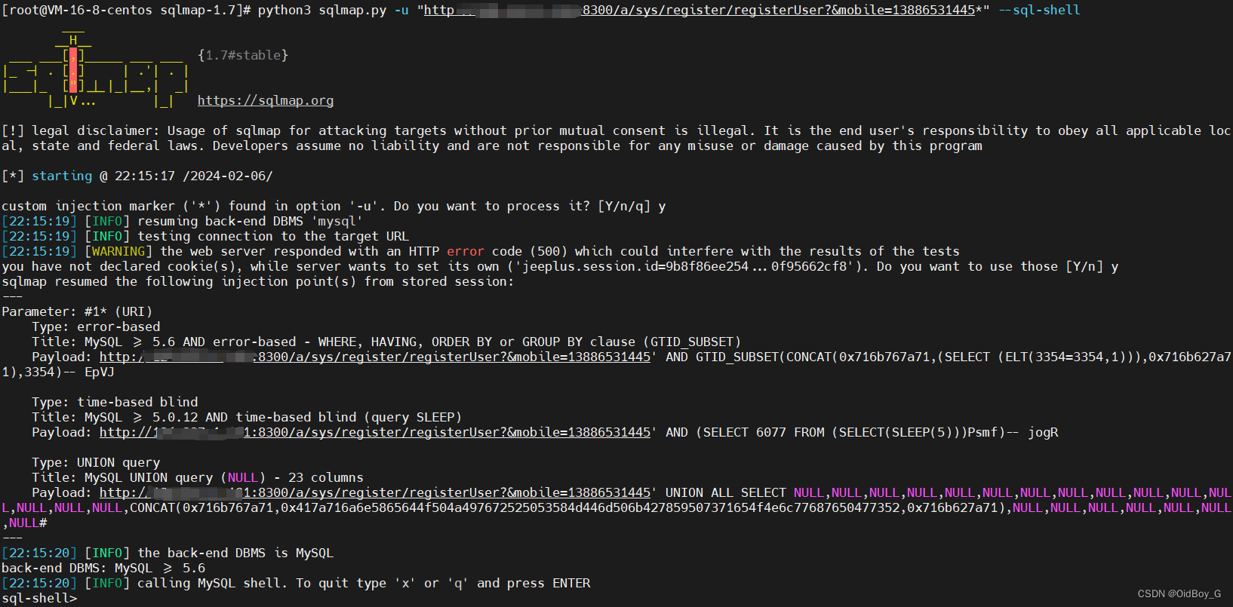This screenshot has width=1233, height=607.
Task: Click 'resuming back-end DBMS mysql' info line
Action: (182, 221)
